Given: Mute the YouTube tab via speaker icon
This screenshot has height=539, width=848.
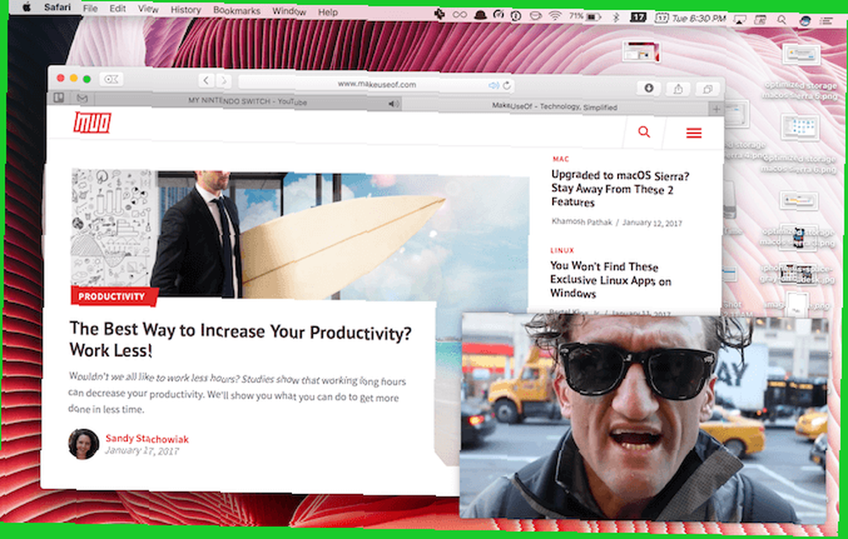Looking at the screenshot, I should click(x=393, y=103).
